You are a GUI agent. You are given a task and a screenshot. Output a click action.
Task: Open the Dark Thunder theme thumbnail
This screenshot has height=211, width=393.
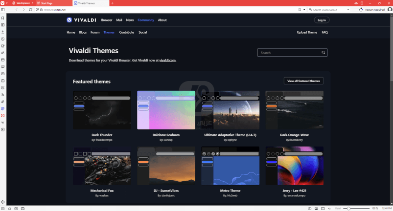tap(102, 110)
